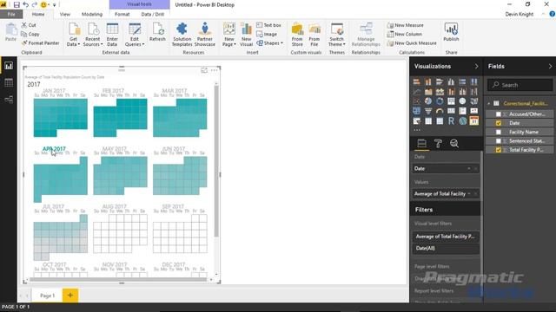Click the Search box in Fields pane
The image size is (556, 312).
click(x=520, y=85)
